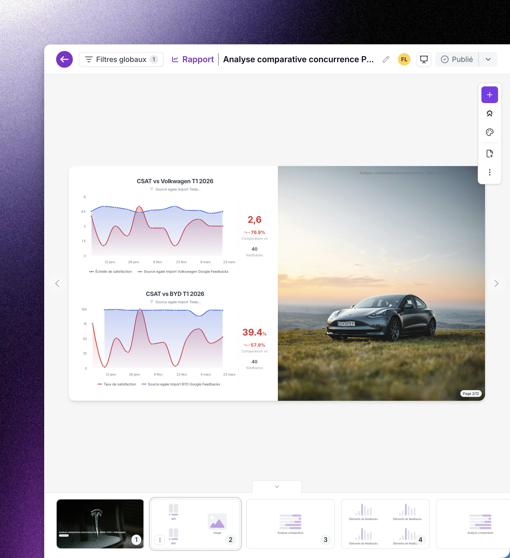Open page 3 Analyse comparative thumbnail
The height and width of the screenshot is (558, 510).
[290, 524]
